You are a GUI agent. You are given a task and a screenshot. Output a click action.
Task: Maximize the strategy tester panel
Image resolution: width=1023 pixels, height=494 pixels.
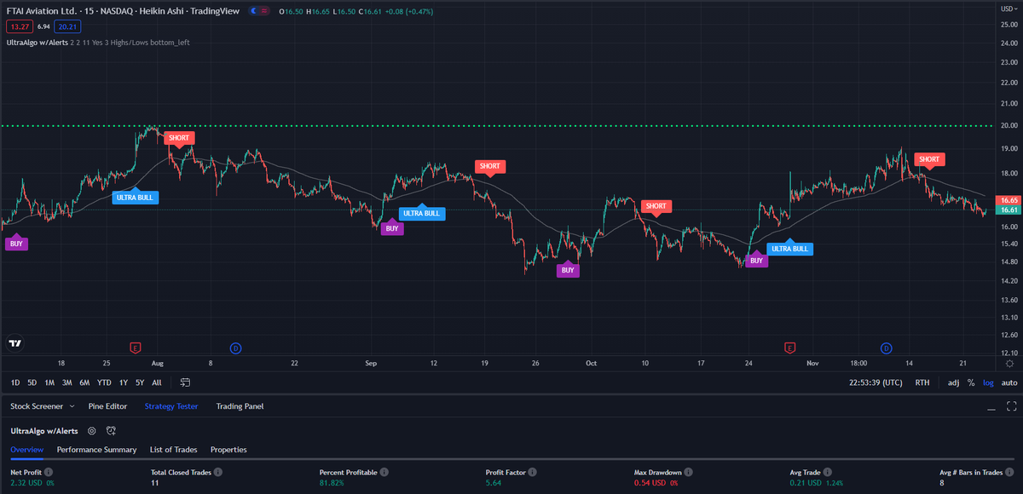point(1011,406)
